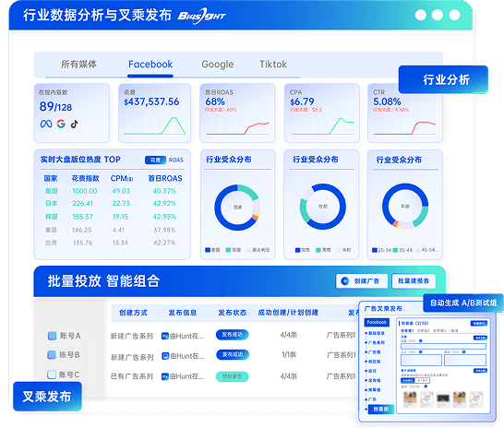Click the 花费指数 column header

[x=86, y=179]
